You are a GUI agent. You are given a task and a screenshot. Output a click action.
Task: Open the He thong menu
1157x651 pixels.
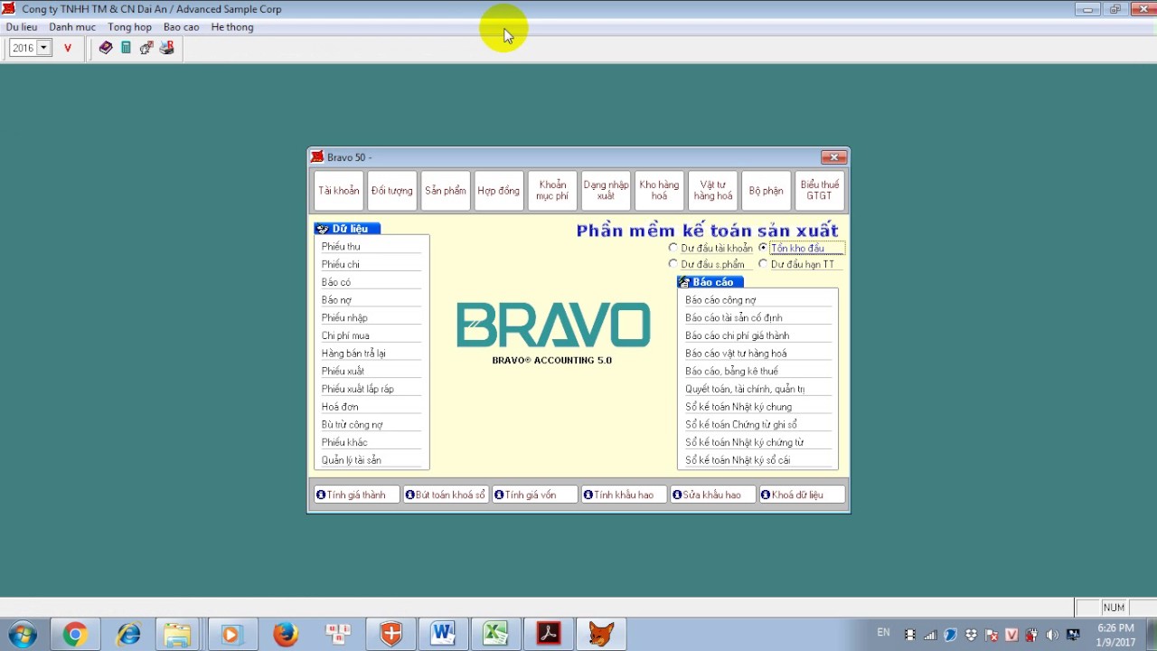pyautogui.click(x=232, y=27)
